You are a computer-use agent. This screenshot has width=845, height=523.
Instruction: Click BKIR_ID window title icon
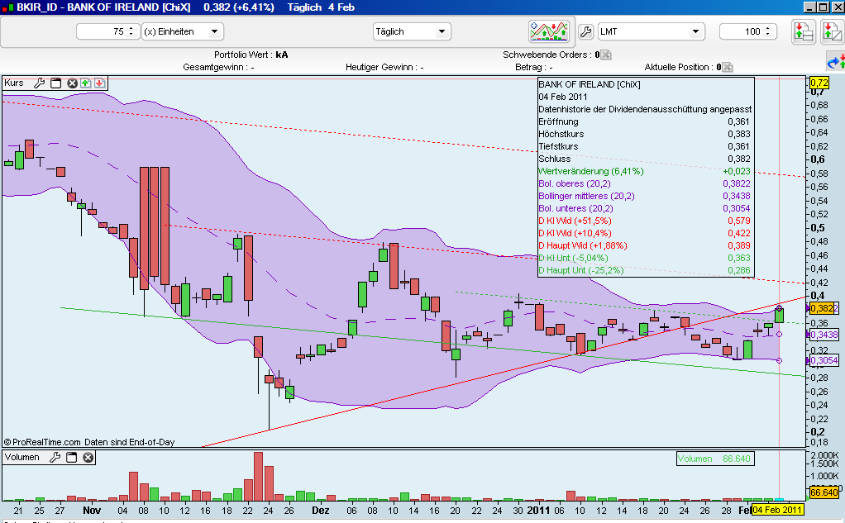click(7, 7)
